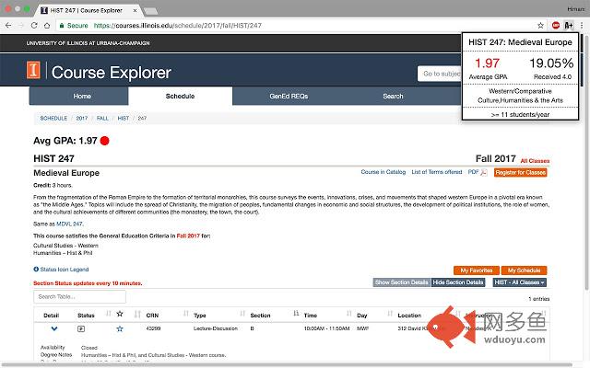Click the 2017 breadcrumb link

click(82, 119)
